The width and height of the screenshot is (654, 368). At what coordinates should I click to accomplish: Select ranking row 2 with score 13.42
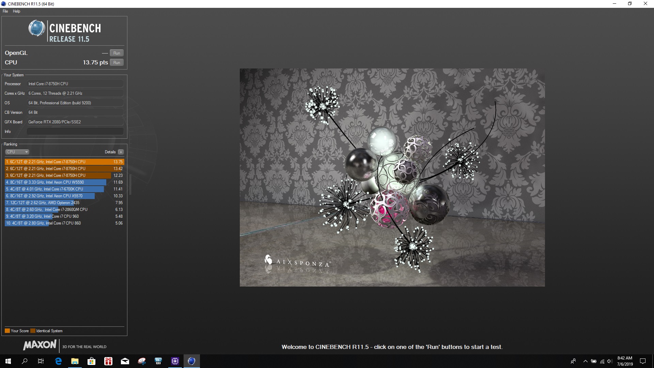64,169
